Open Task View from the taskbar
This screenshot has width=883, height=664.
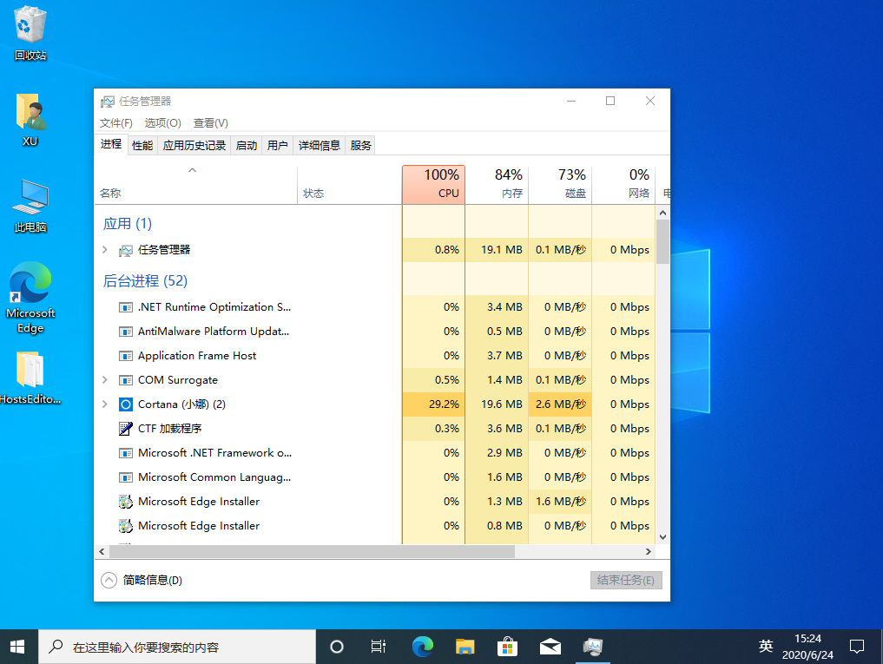click(x=378, y=646)
